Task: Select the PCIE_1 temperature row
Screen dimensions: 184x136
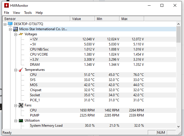Action: pyautogui.click(x=103, y=100)
